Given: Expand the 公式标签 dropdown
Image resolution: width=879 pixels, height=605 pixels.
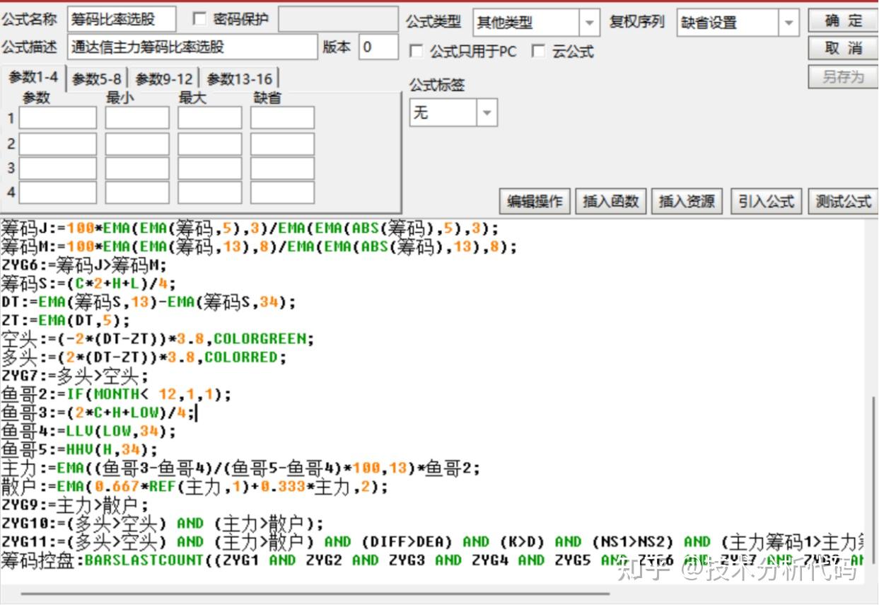Looking at the screenshot, I should tap(487, 113).
